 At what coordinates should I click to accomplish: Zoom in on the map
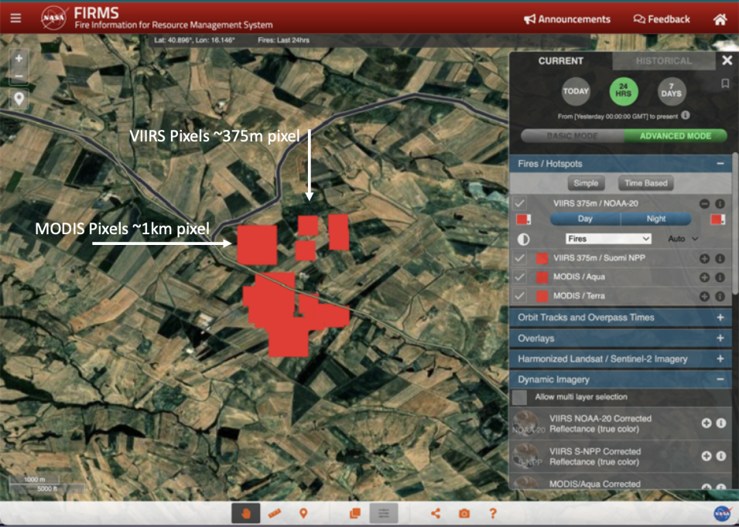[x=19, y=59]
